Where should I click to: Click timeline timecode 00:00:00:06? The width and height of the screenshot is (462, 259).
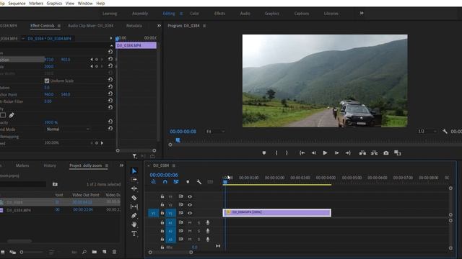coord(164,175)
